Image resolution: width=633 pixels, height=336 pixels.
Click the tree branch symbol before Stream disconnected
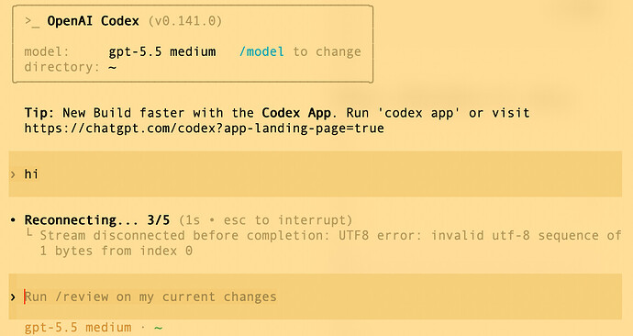tap(29, 232)
